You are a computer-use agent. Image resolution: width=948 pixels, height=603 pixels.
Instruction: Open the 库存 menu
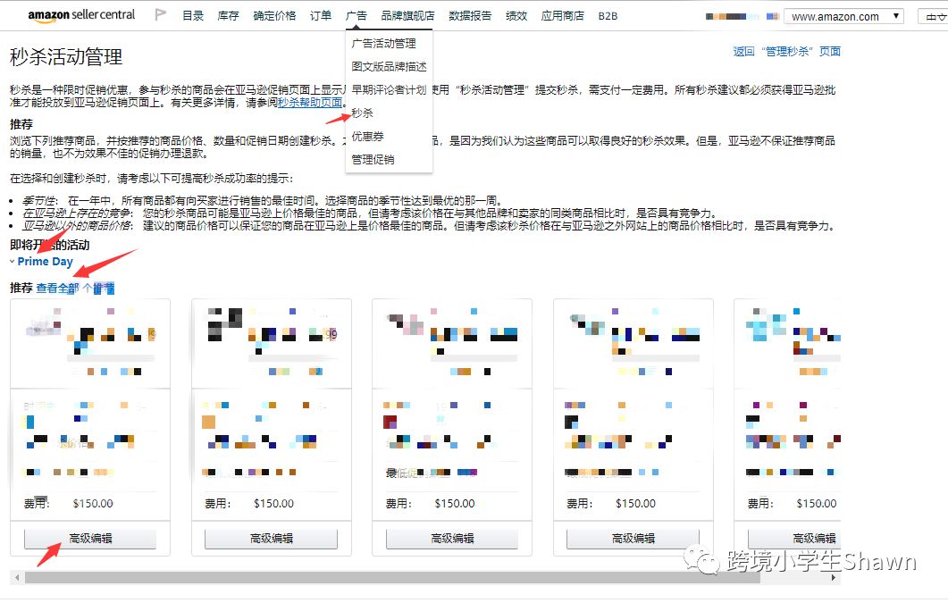coord(228,16)
